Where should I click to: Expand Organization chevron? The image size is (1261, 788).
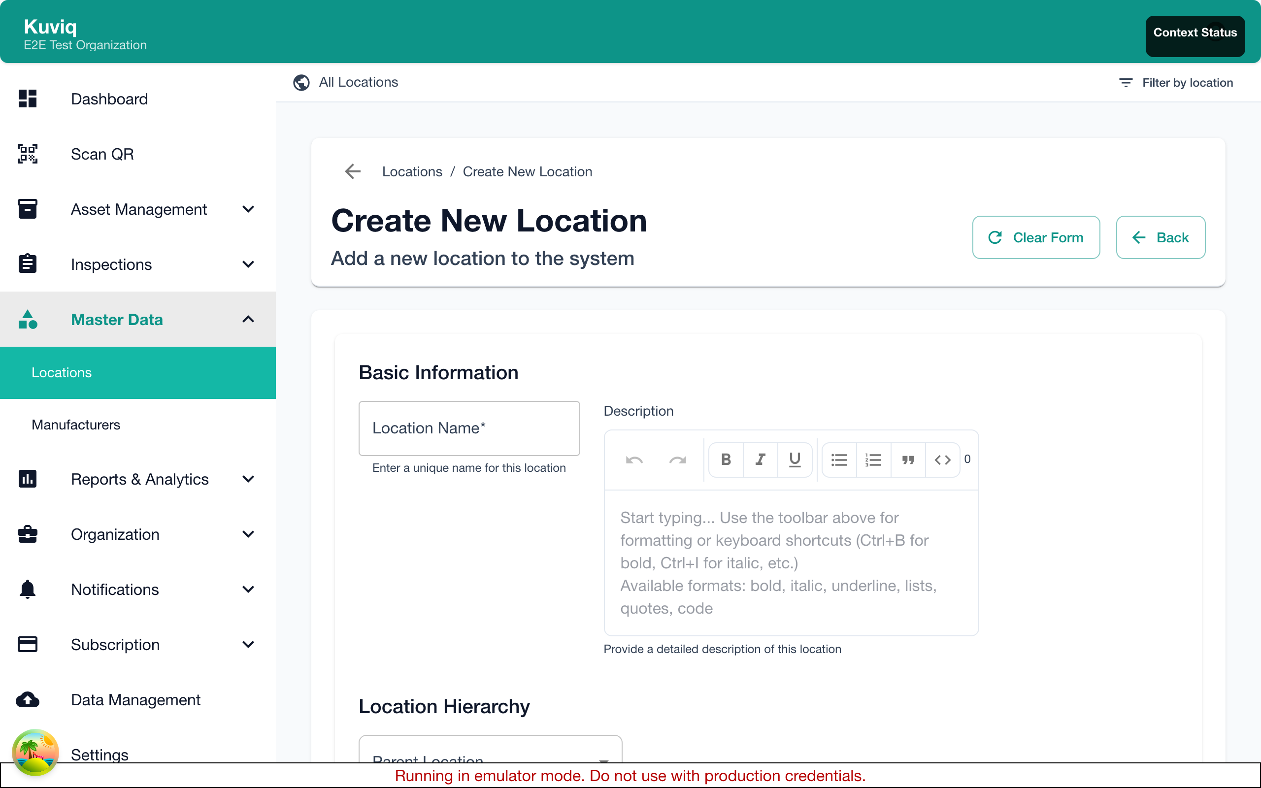(x=249, y=534)
